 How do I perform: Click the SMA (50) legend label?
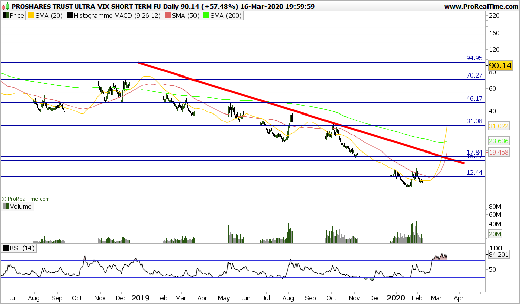pos(185,16)
